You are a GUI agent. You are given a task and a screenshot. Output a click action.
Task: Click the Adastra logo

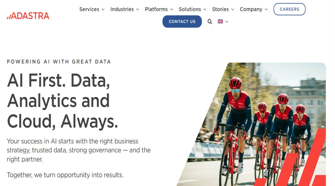pos(28,16)
